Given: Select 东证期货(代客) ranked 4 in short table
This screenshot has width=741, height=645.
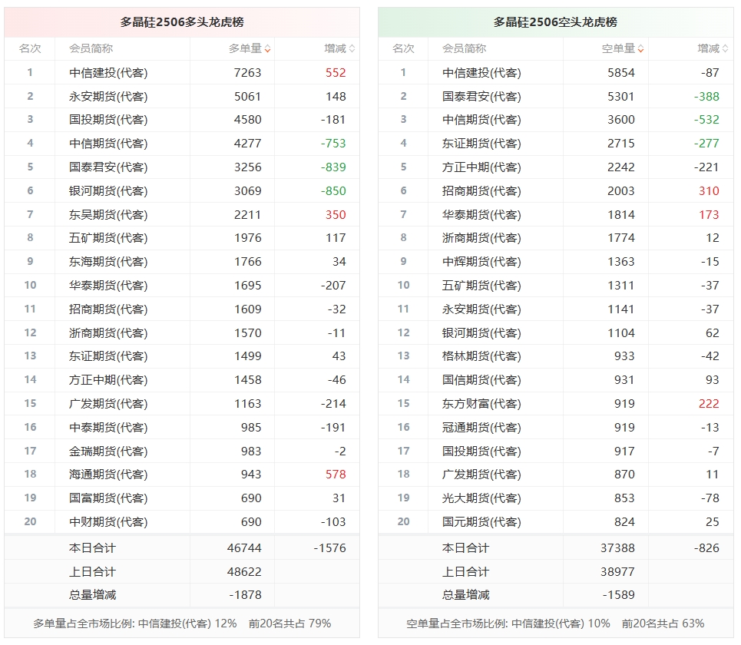Looking at the screenshot, I should click(481, 143).
